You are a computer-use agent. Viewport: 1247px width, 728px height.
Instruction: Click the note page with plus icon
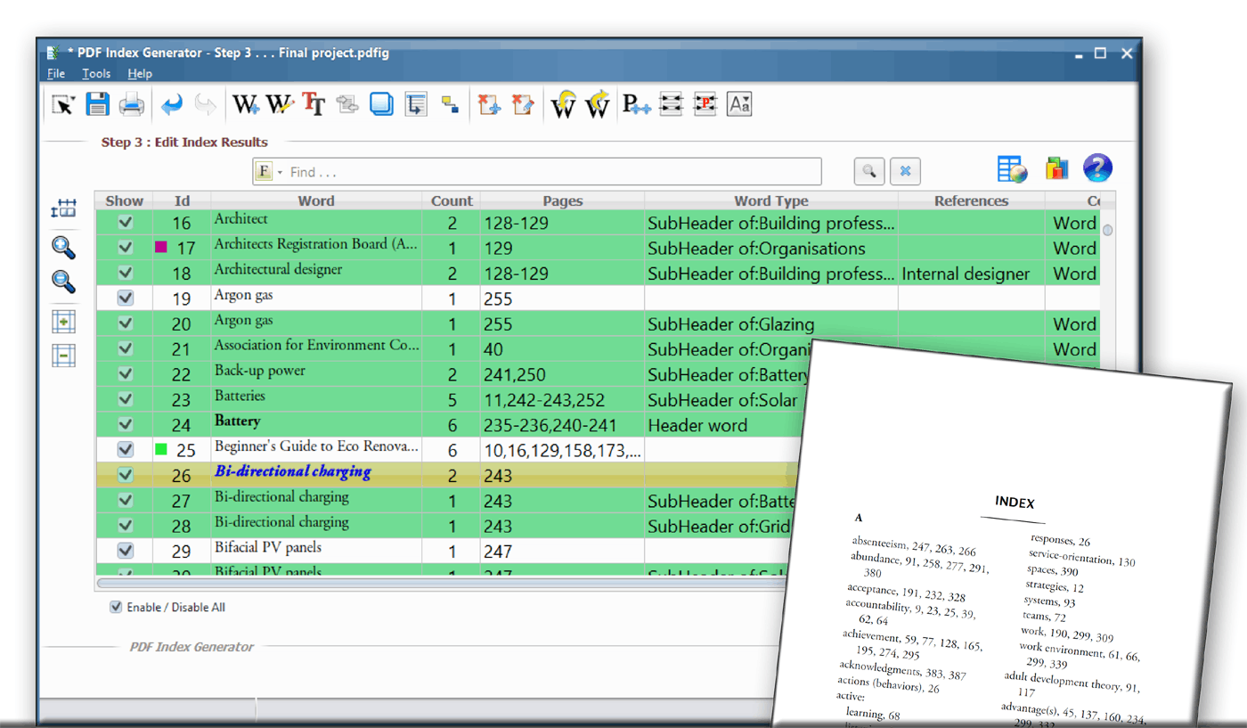coord(489,105)
